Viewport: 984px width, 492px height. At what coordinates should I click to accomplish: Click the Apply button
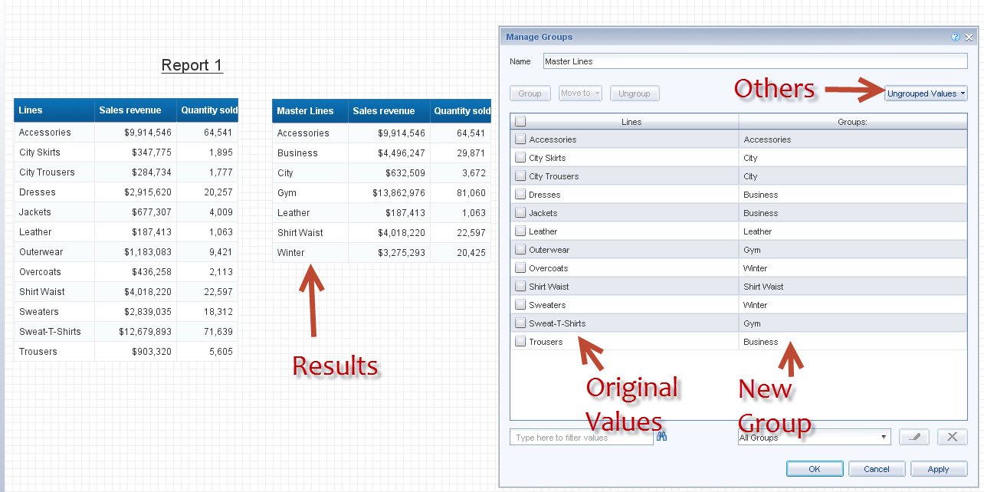click(x=938, y=469)
